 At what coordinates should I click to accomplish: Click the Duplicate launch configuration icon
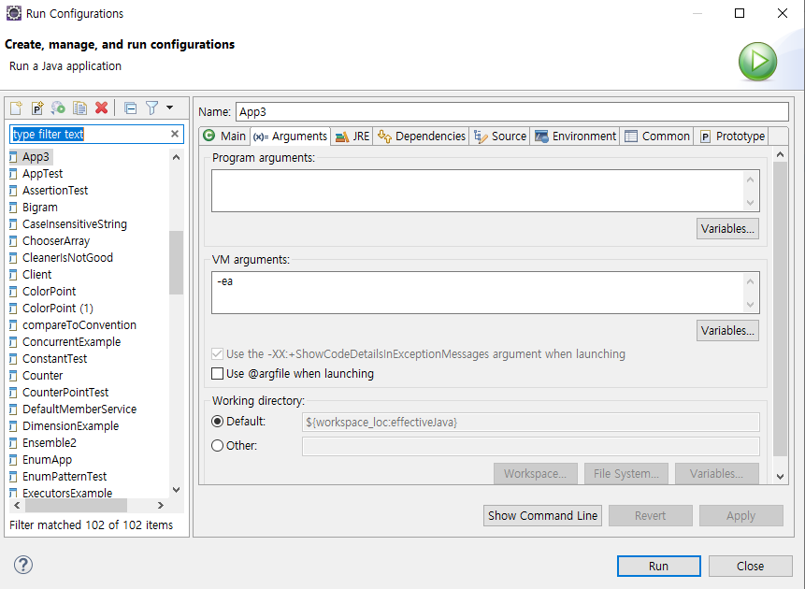[x=79, y=108]
